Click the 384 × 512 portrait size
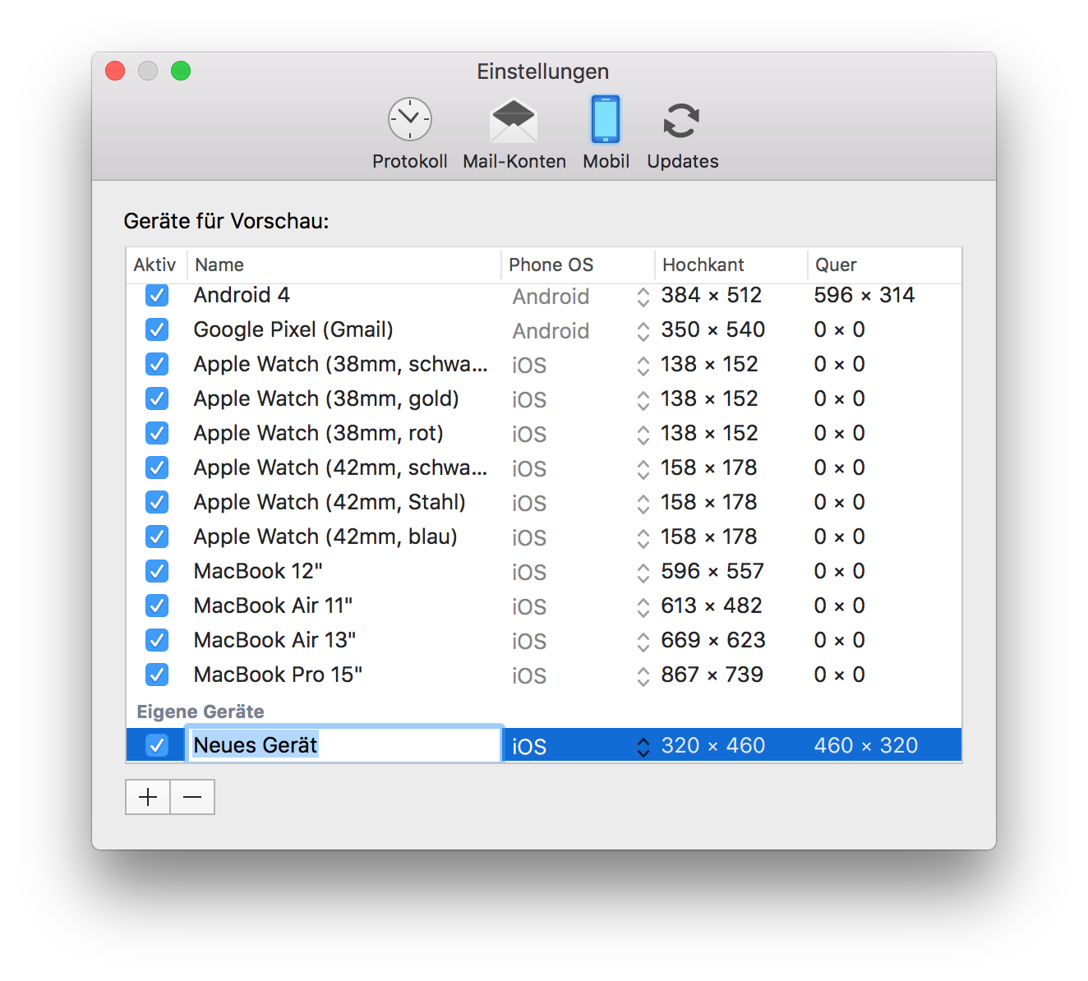This screenshot has width=1088, height=981. (x=712, y=295)
